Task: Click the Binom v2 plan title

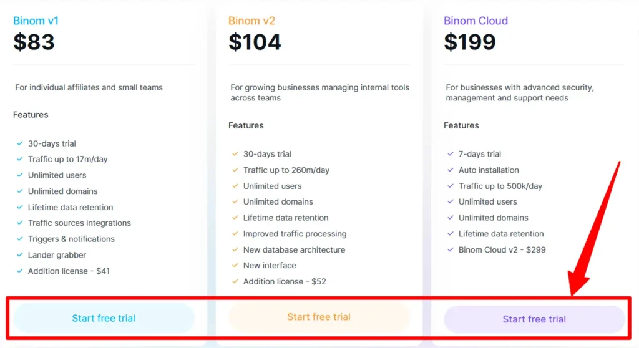Action: click(x=251, y=21)
